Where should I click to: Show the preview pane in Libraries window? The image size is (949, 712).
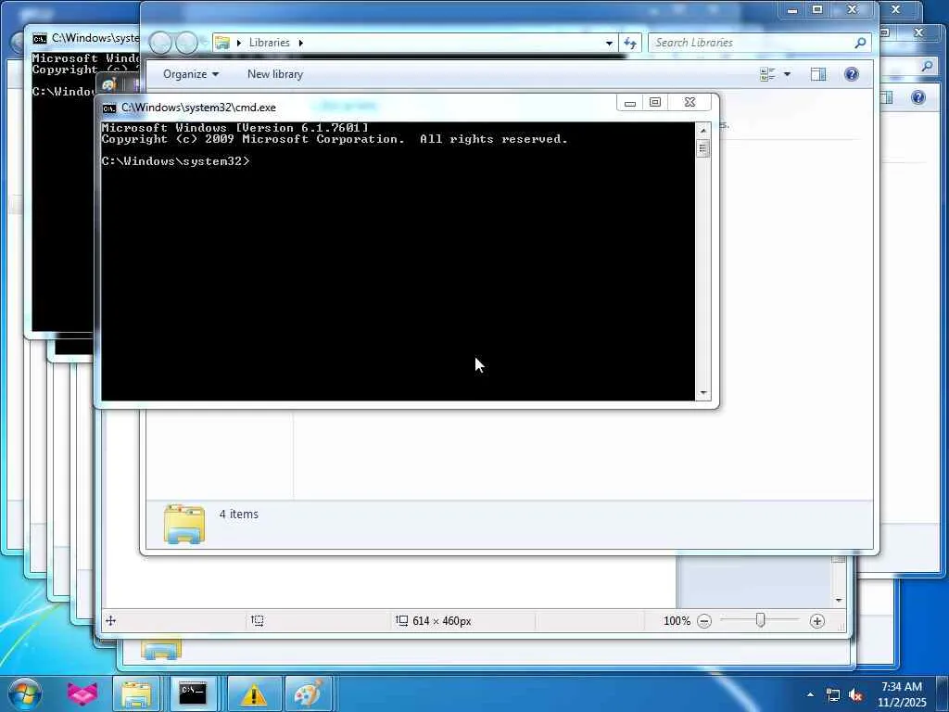(x=818, y=74)
